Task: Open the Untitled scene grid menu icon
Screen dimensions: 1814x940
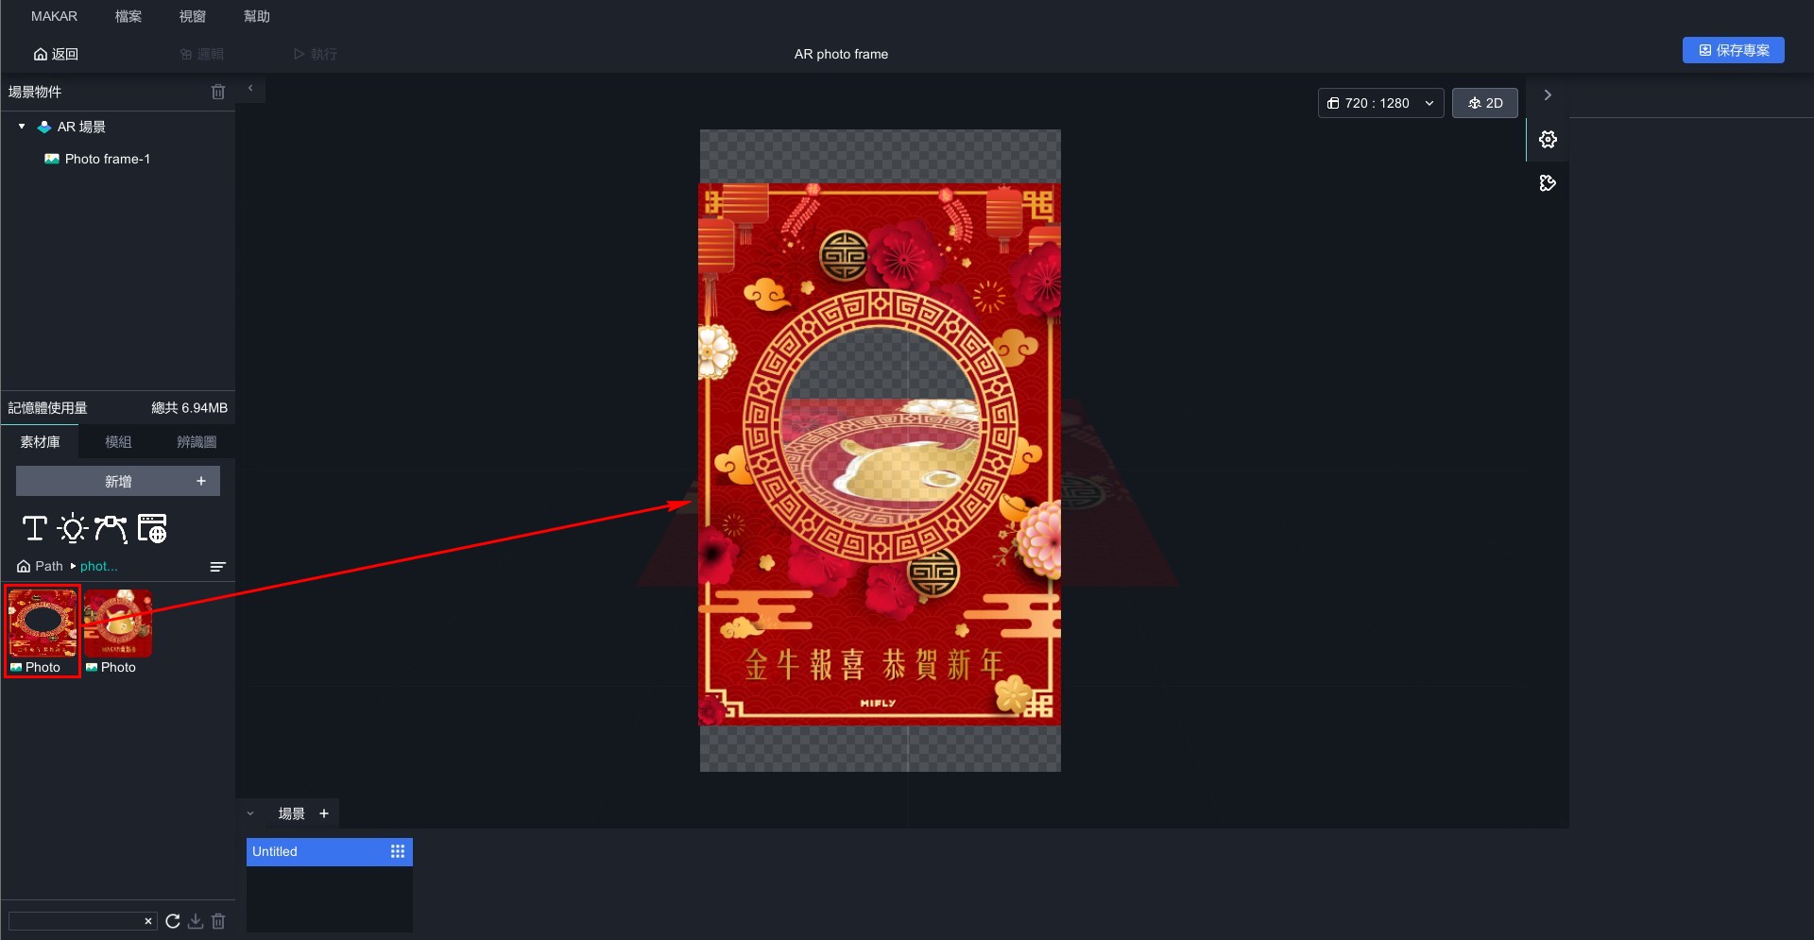Action: click(x=398, y=851)
